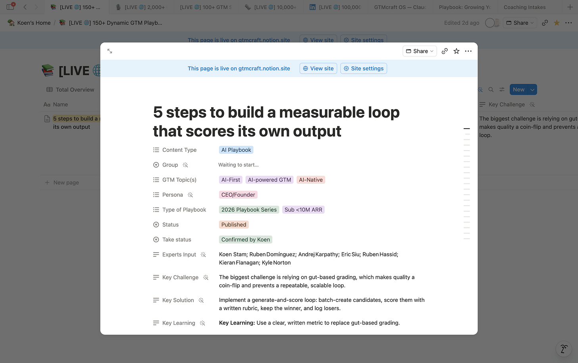
Task: Click the AI autofill icon beside Key Learning
Action: (202, 323)
